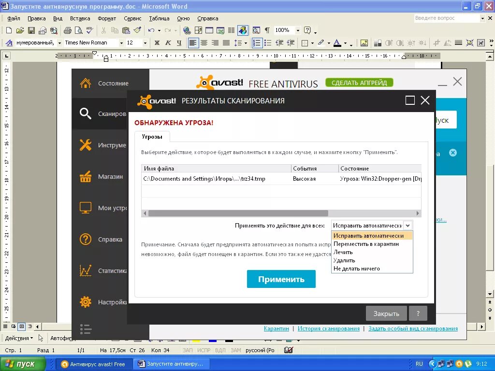This screenshot has width=495, height=371.
Task: Open the style dropdown нумерованный
Action: tap(59, 43)
